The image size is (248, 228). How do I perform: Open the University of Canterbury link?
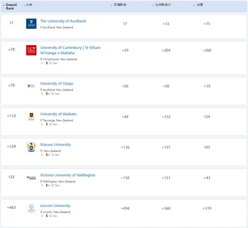click(70, 48)
